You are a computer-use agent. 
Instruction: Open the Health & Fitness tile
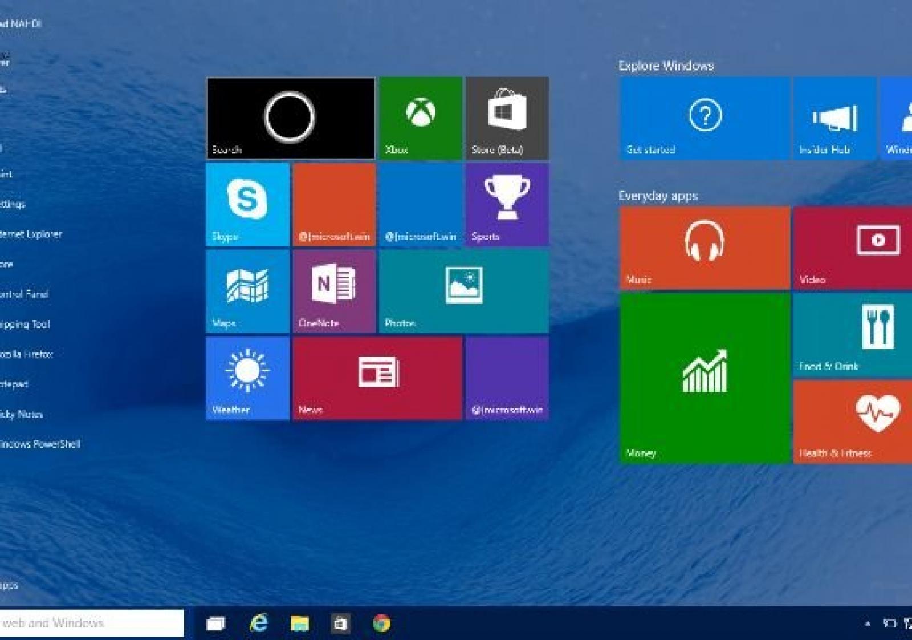click(853, 422)
